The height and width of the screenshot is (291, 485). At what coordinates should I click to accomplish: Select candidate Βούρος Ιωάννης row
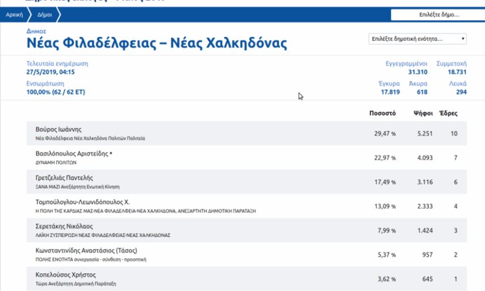[59, 129]
